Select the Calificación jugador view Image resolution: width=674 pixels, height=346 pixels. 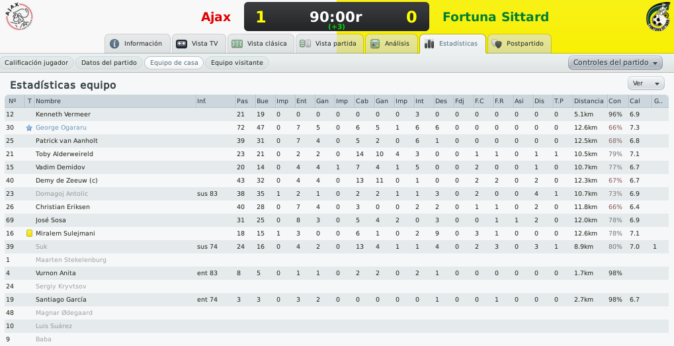(x=36, y=63)
